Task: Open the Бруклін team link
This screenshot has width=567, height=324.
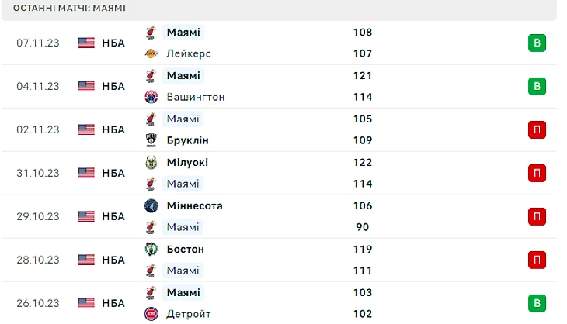Action: (x=187, y=141)
